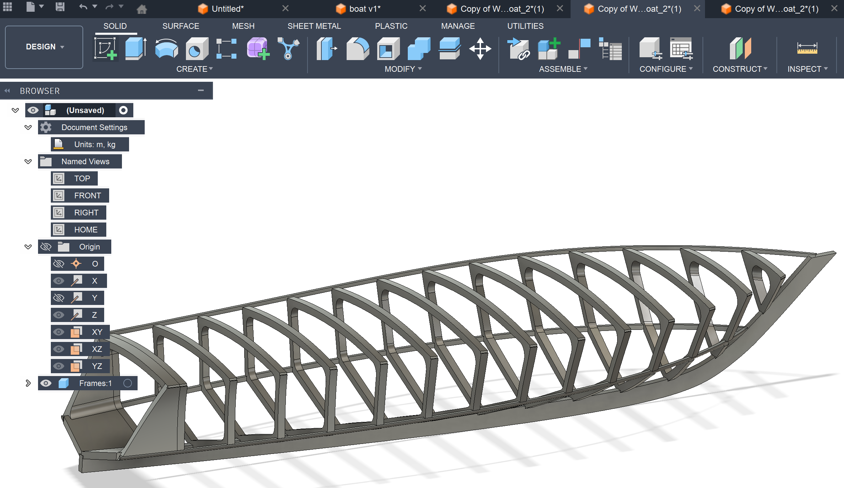Collapse the Named Views folder
Viewport: 844px width, 488px height.
click(x=28, y=161)
